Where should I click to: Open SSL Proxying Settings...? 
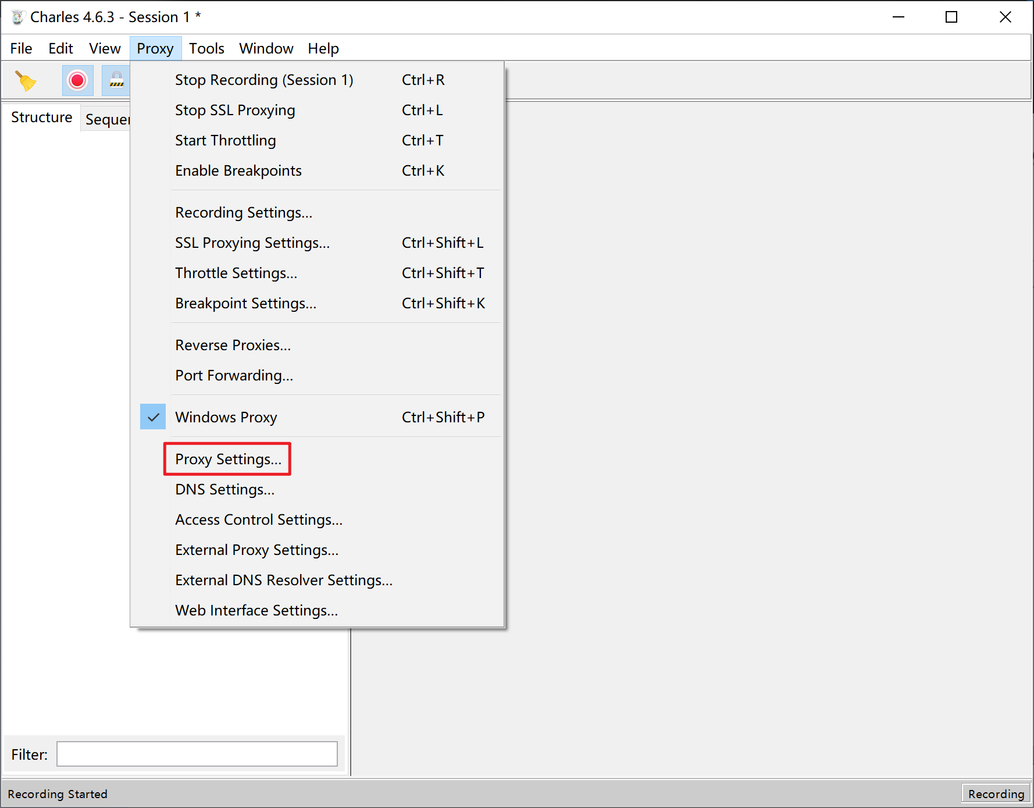point(317,243)
